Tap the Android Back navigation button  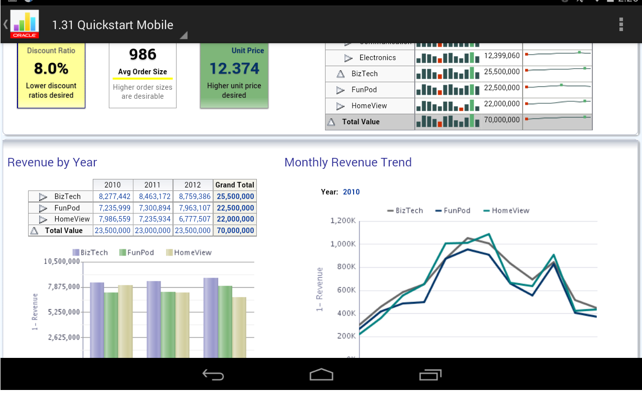(213, 374)
